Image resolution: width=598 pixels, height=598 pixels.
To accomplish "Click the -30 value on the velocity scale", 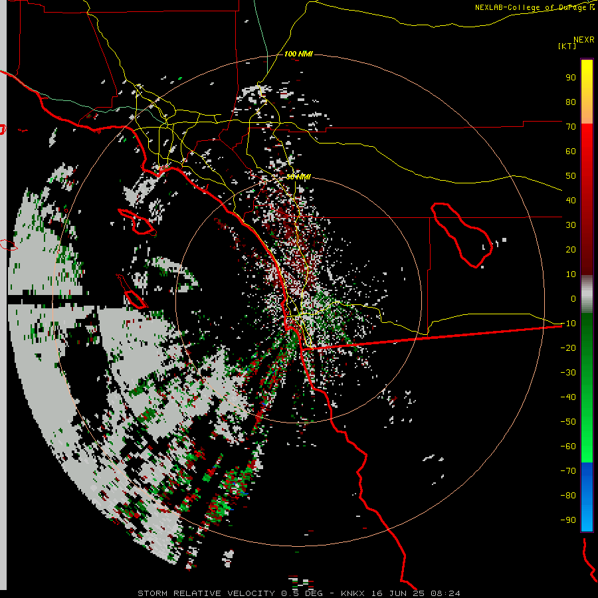I will click(568, 373).
